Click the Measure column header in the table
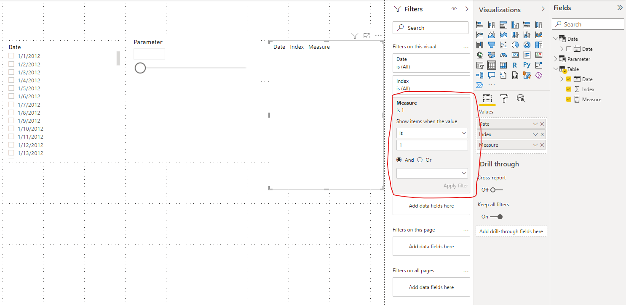This screenshot has height=305, width=626. coord(319,47)
